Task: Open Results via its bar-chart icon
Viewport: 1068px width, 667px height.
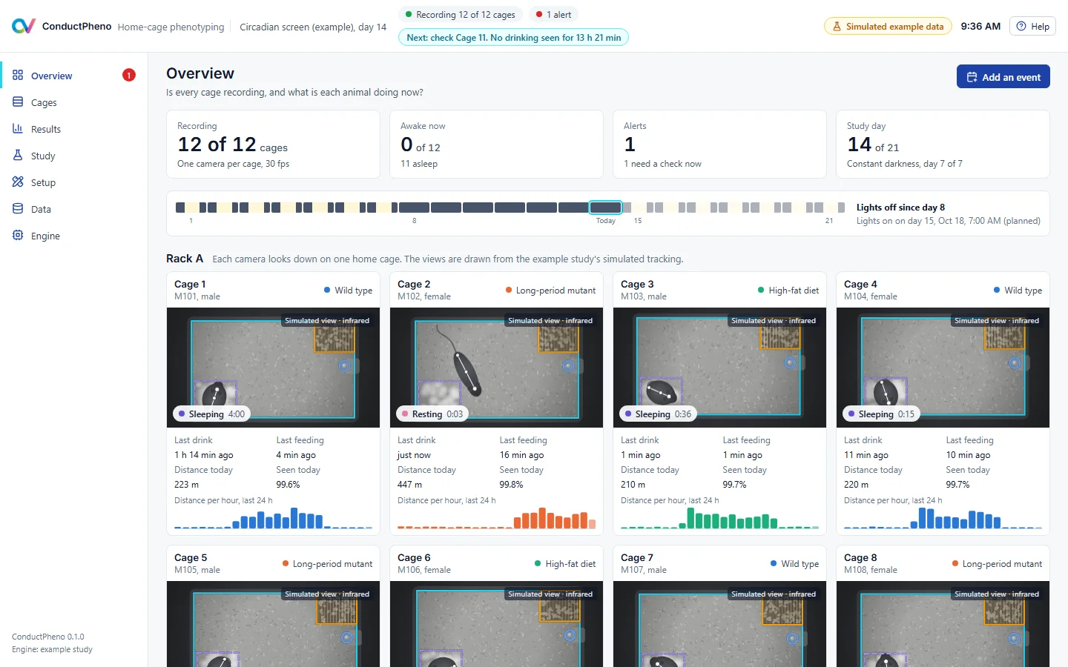Action: click(18, 128)
